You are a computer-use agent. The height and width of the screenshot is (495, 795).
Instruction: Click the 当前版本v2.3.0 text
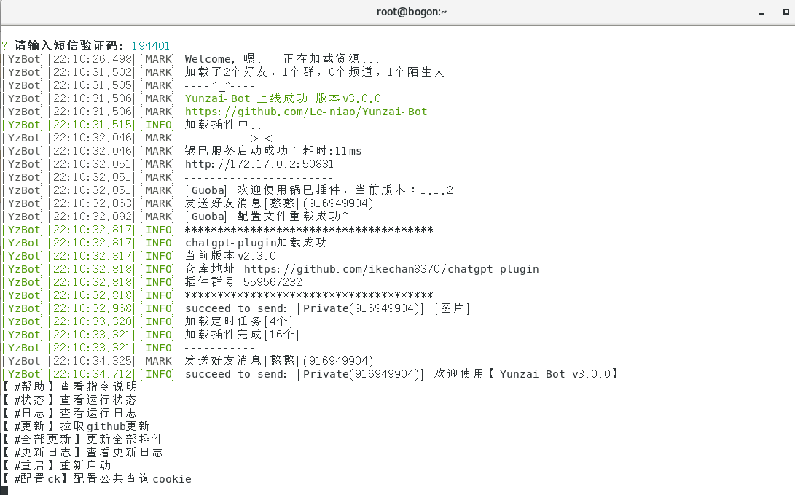(231, 256)
